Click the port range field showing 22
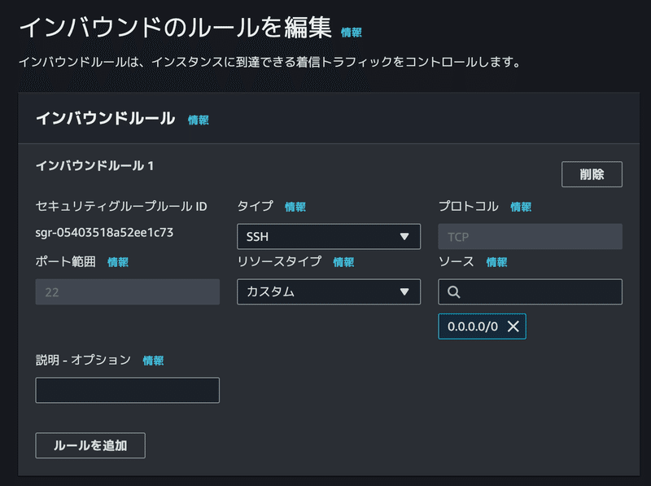Screen dimensions: 651x486 click(128, 291)
